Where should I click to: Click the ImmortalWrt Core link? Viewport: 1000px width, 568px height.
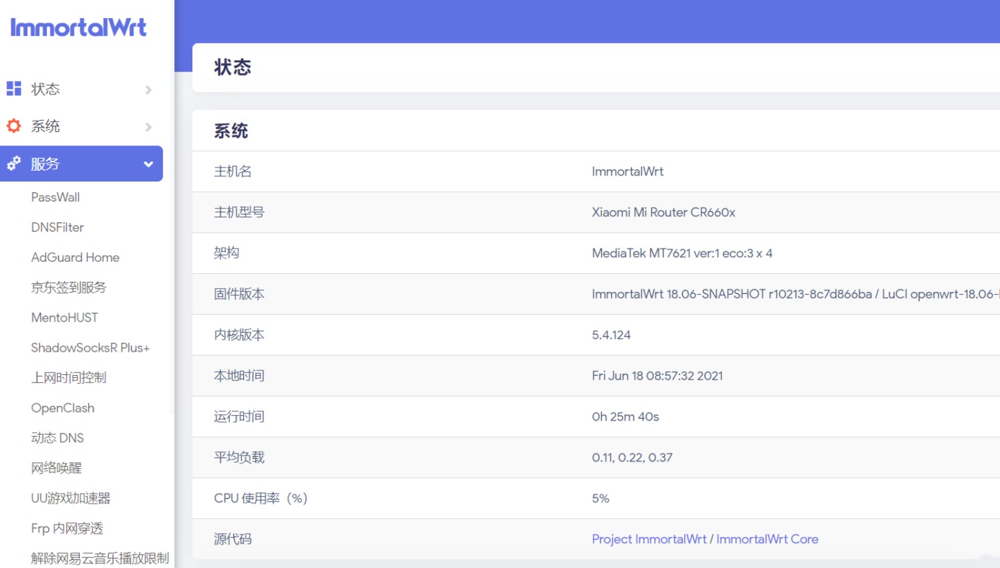pos(767,539)
